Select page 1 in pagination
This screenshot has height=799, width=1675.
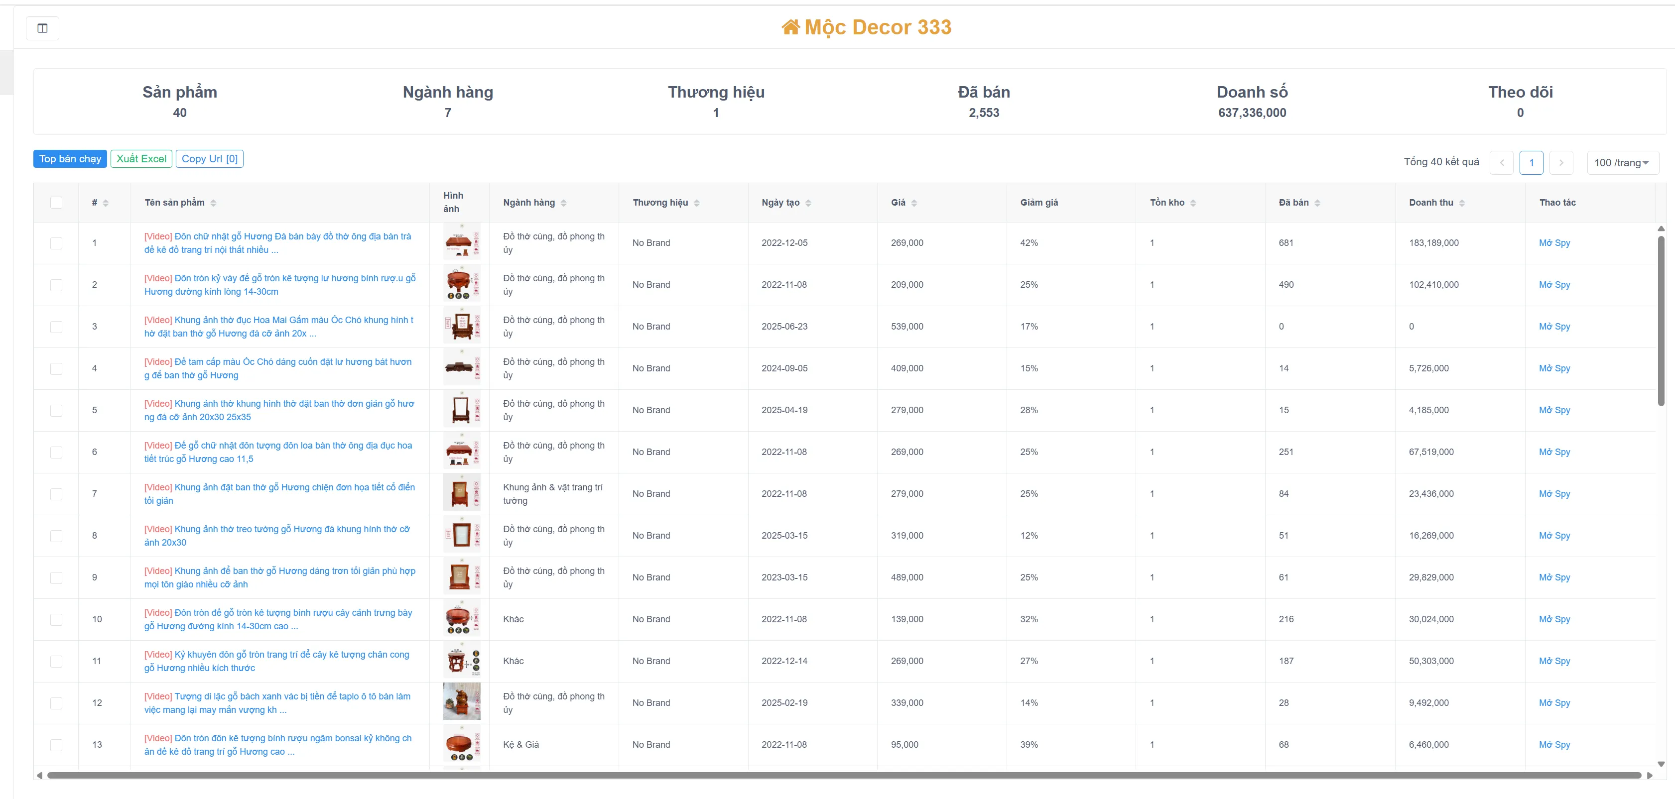point(1531,162)
